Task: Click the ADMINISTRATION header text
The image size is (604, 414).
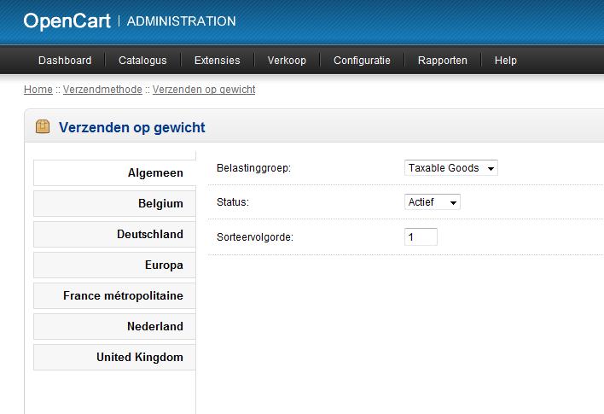Action: tap(181, 21)
